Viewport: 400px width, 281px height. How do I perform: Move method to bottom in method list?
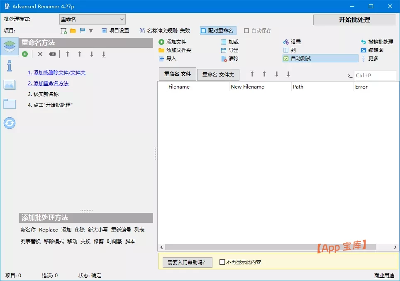(x=104, y=54)
